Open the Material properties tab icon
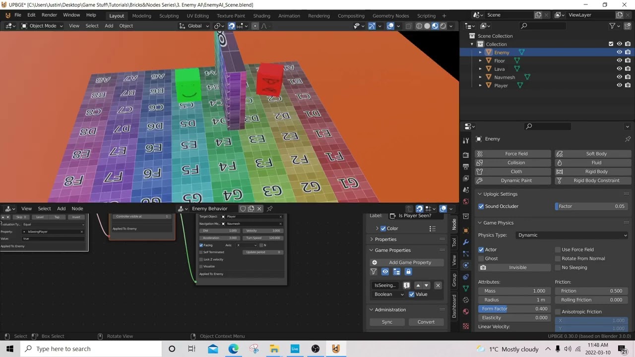 (x=465, y=311)
